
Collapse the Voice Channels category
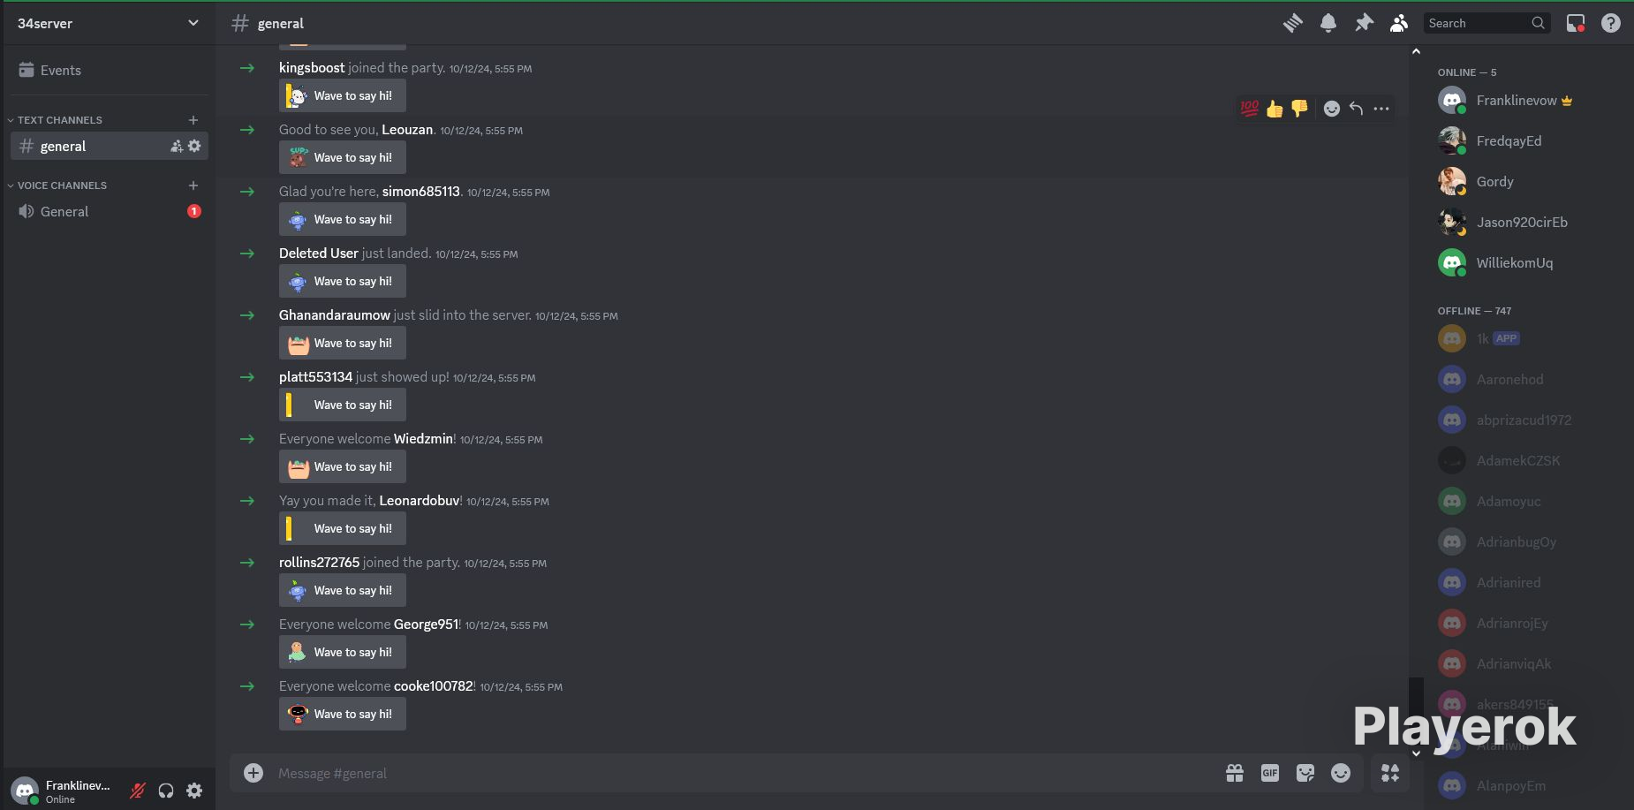point(62,185)
